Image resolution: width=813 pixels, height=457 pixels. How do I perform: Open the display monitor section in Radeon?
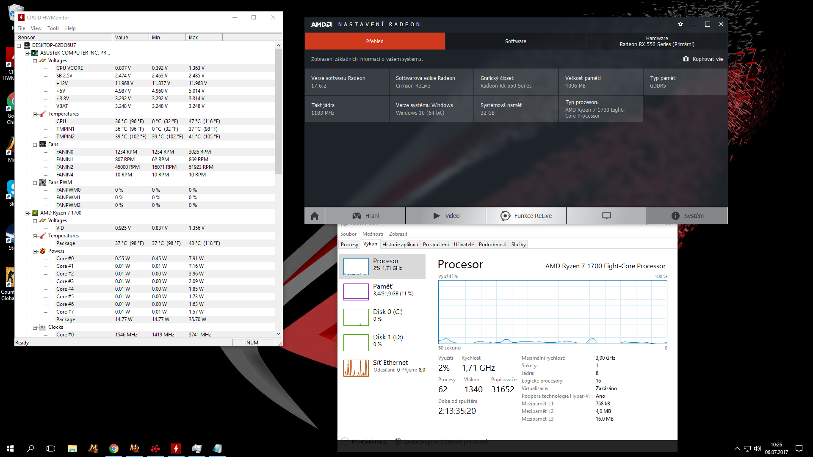[606, 216]
